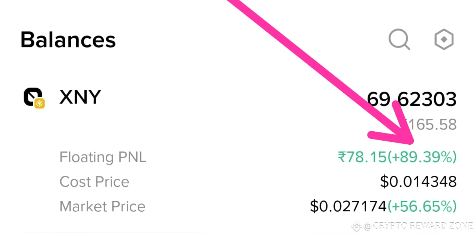Tap the 69.62303 token balance
This screenshot has height=236, width=476.
click(x=411, y=99)
